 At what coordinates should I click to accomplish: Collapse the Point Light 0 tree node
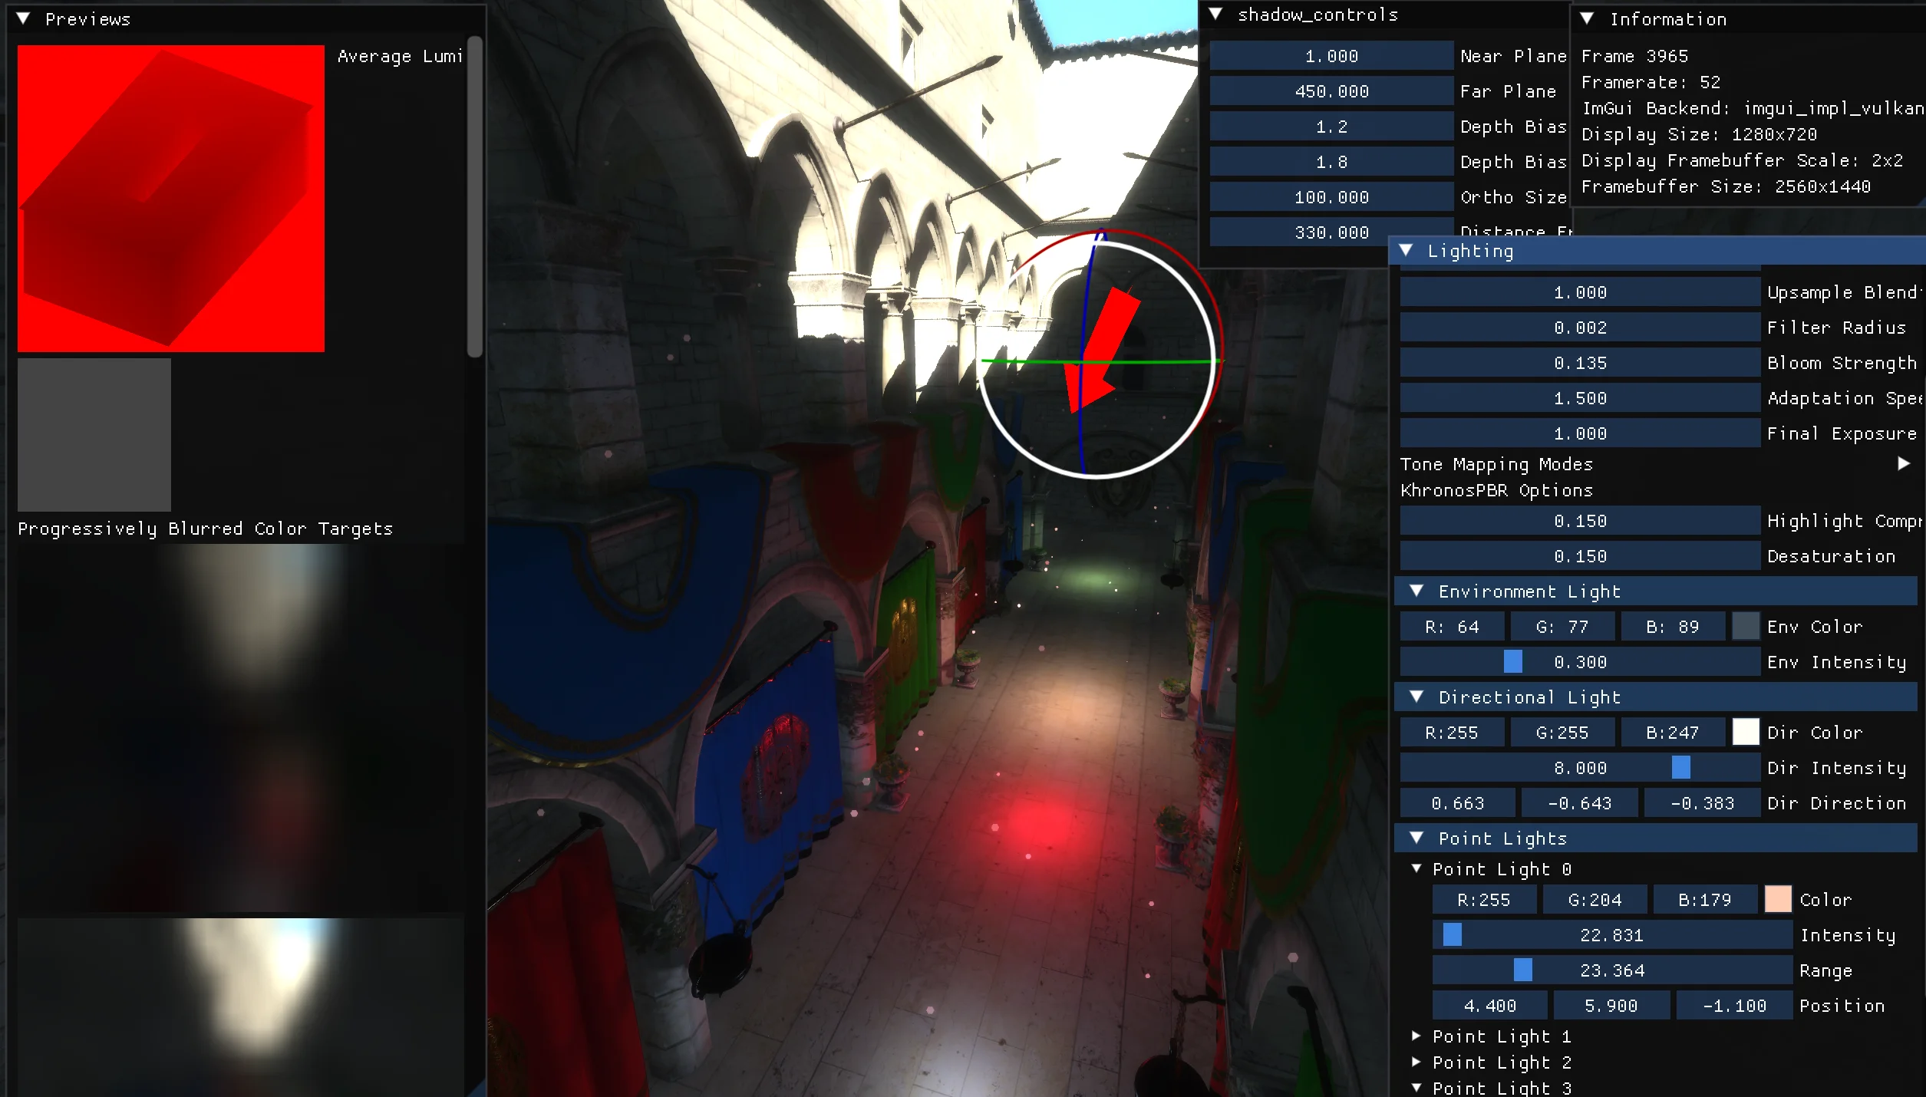tap(1416, 868)
